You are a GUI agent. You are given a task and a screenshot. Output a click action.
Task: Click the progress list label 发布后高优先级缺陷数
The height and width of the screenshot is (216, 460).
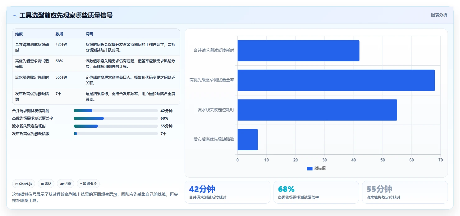pos(31,134)
